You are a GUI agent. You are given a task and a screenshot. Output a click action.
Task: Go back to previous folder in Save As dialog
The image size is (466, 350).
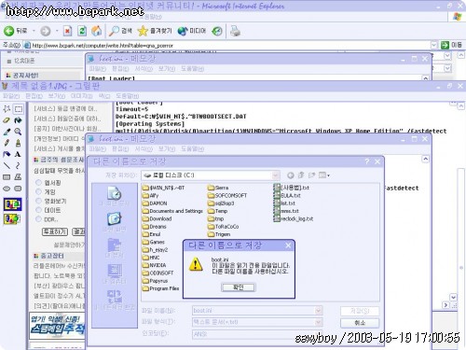(x=291, y=175)
